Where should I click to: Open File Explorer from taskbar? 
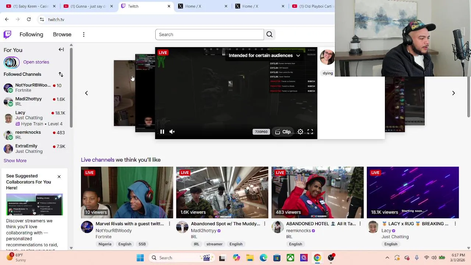pos(250,258)
